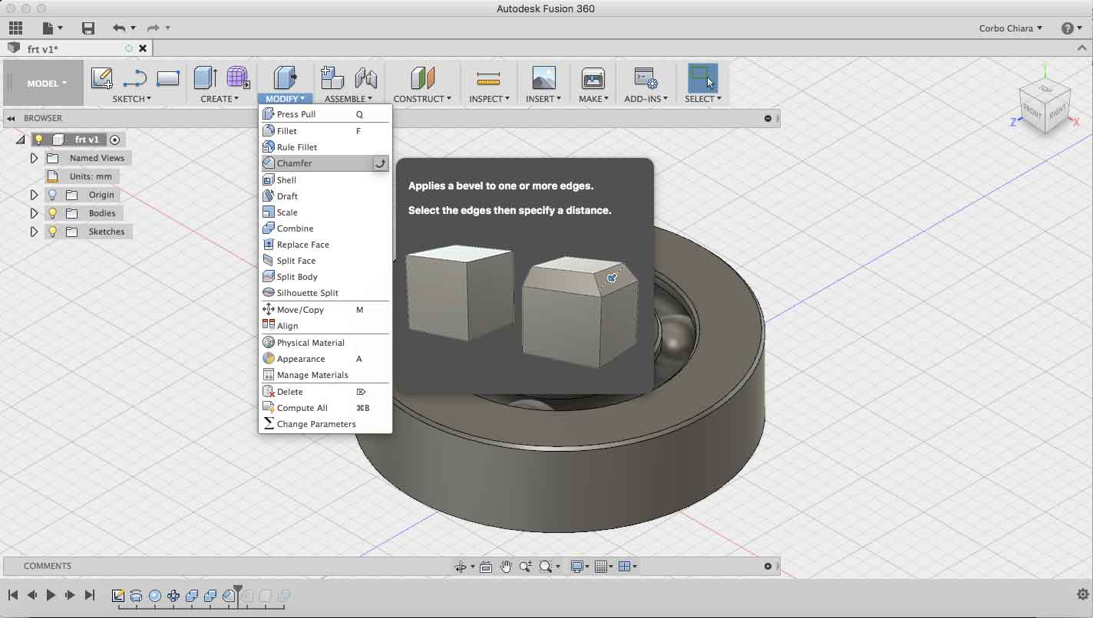Select the Pan hand icon

(x=506, y=567)
